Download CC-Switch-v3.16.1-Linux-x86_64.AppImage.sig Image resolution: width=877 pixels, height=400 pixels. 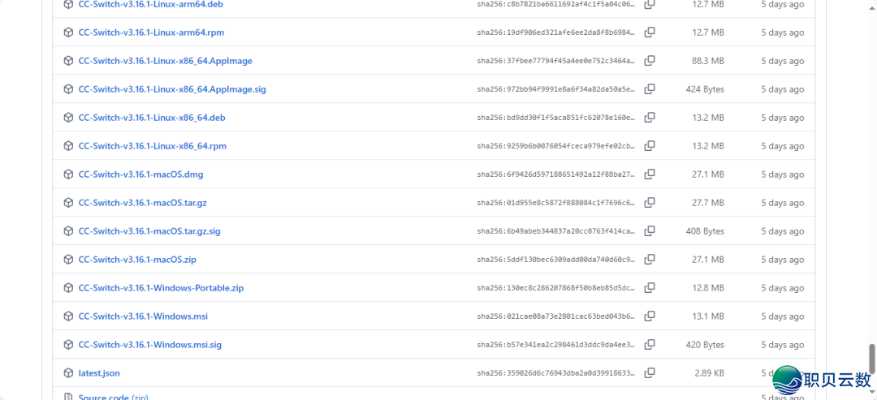tap(172, 89)
